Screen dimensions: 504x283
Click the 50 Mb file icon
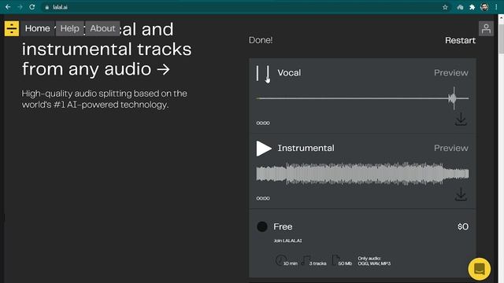click(335, 260)
